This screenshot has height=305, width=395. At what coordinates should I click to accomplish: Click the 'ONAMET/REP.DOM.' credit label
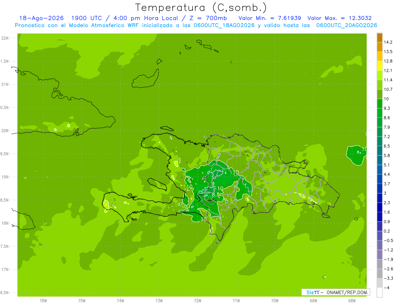pyautogui.click(x=348, y=292)
